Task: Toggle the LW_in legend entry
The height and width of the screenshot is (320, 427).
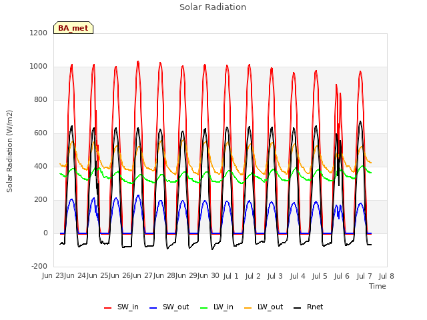Action: 217,307
